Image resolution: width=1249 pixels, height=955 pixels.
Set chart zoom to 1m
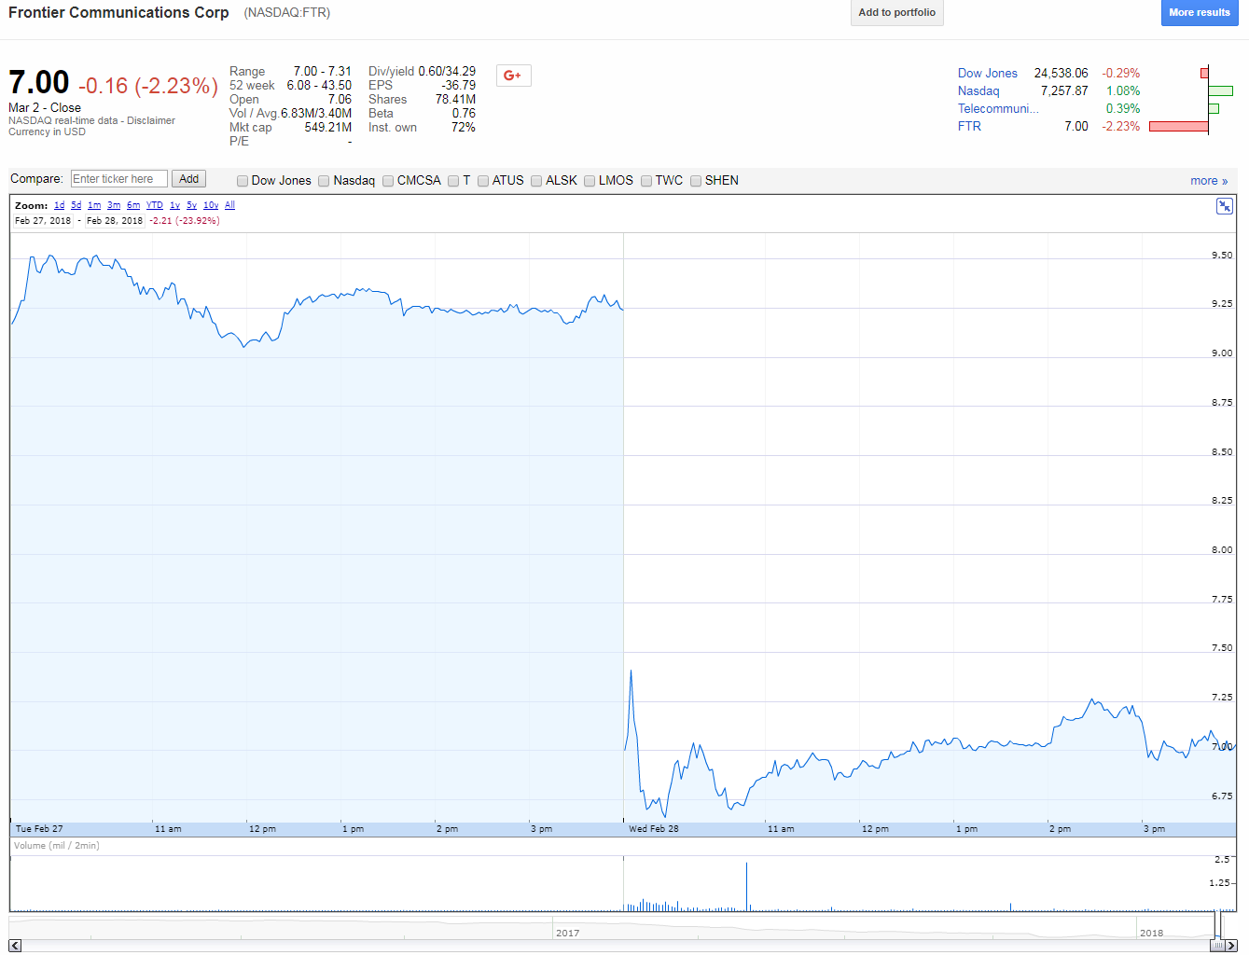pyautogui.click(x=94, y=205)
